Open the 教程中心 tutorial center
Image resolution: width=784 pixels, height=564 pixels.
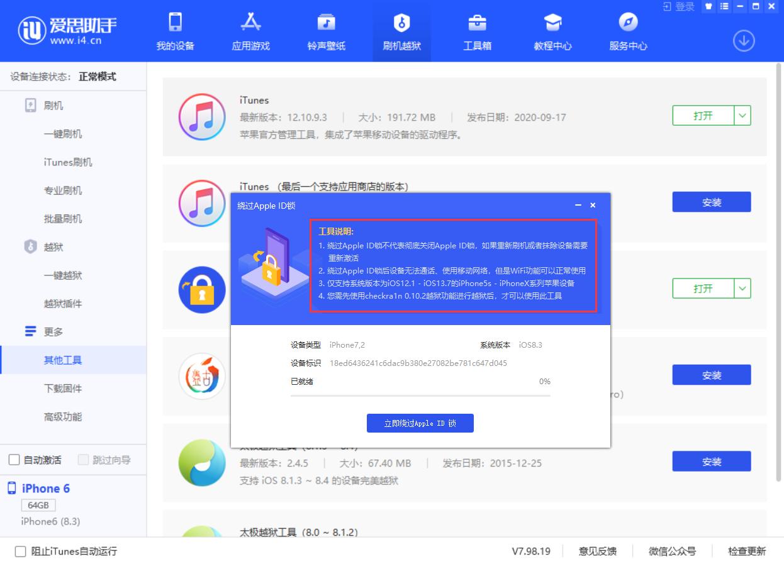(552, 30)
